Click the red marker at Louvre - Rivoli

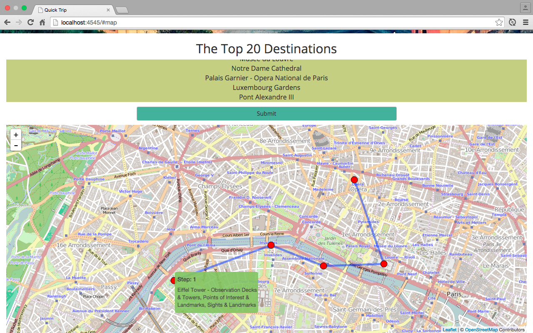click(x=384, y=263)
